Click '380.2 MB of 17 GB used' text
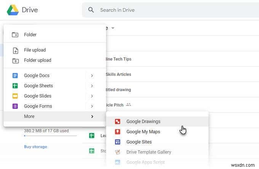This screenshot has height=169, width=259. (x=46, y=131)
